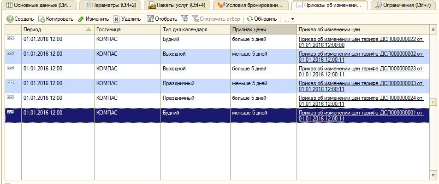Click the Отключить отбор toolbar button
The height and width of the screenshot is (184, 439).
(x=216, y=19)
